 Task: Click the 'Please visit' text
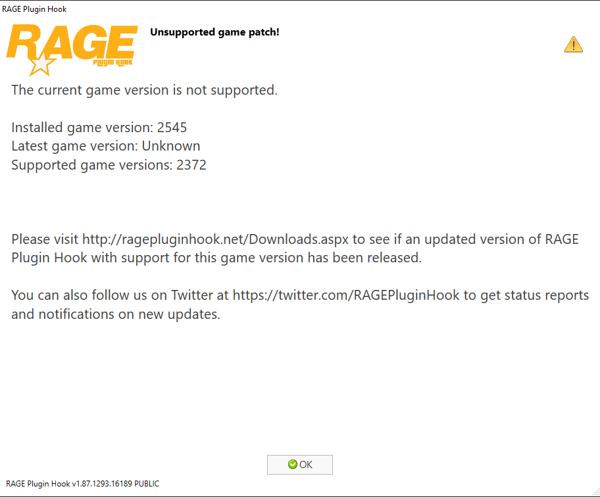[x=45, y=239]
